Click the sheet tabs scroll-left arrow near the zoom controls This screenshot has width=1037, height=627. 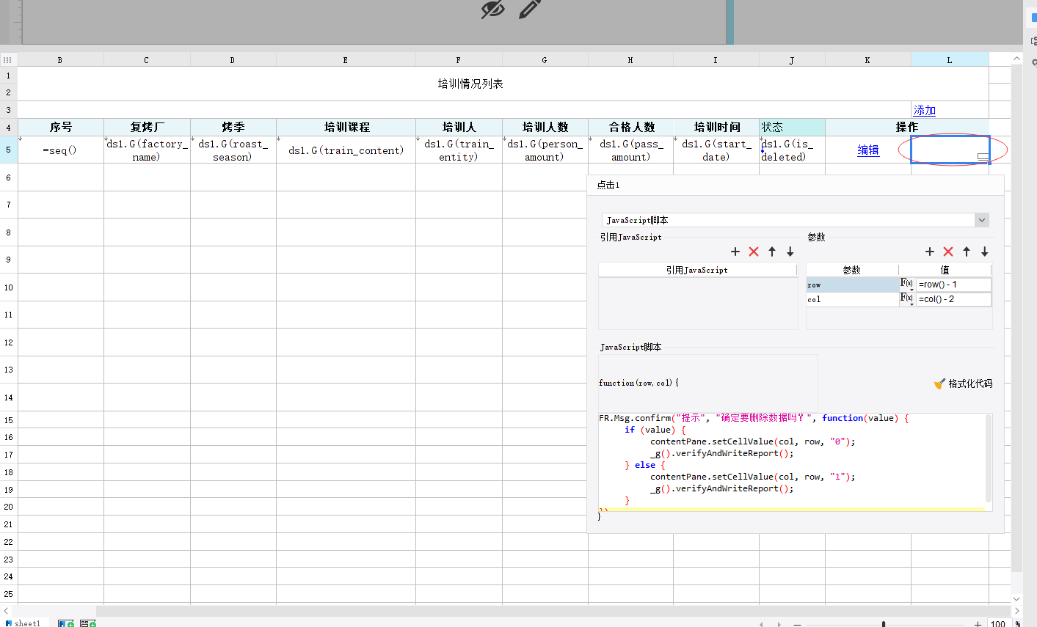762,624
